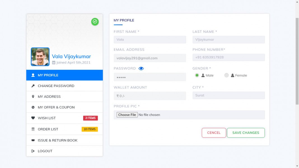The width and height of the screenshot is (299, 168).
Task: Click the 'FIRST NAME *' label
Action: (x=127, y=32)
